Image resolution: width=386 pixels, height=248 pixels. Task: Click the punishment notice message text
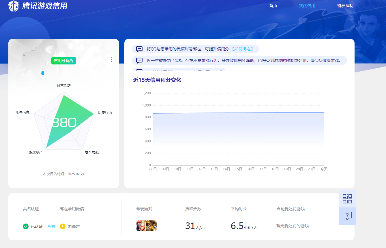coord(244,60)
